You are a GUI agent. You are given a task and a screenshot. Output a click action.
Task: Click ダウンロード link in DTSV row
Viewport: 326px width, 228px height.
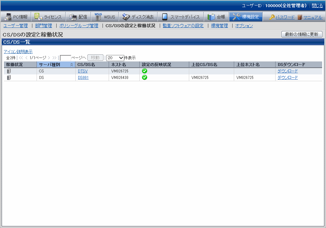tap(288, 71)
